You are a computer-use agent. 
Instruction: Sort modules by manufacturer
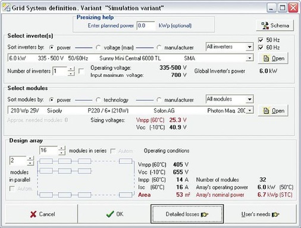(x=159, y=100)
